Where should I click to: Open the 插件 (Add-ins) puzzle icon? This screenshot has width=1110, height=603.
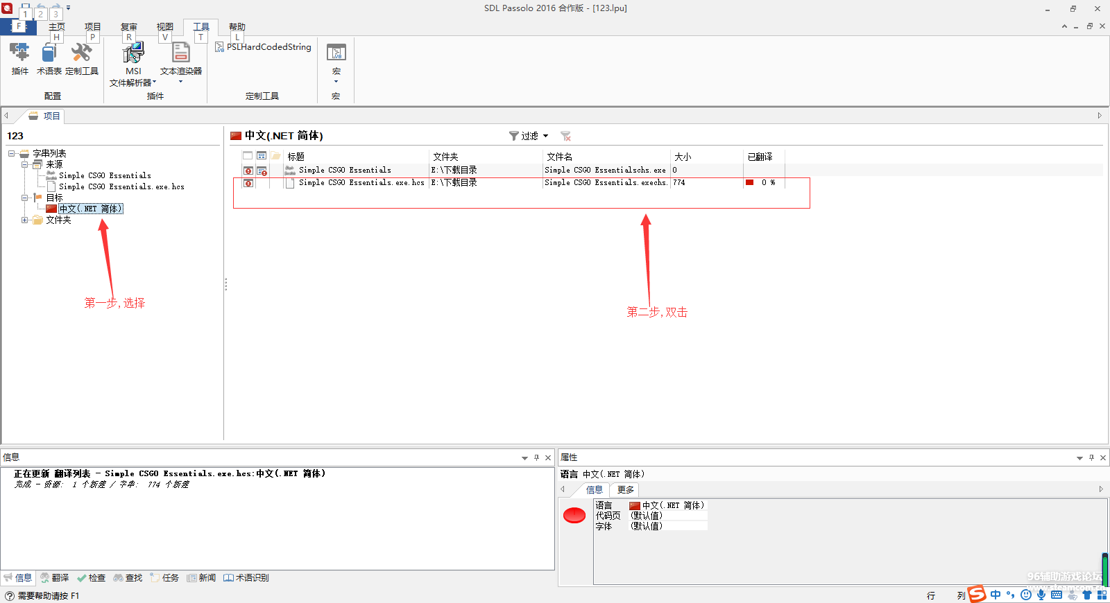[19, 54]
